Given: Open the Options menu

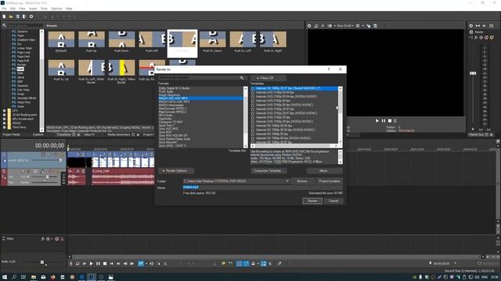Looking at the screenshot, I should coord(56,9).
